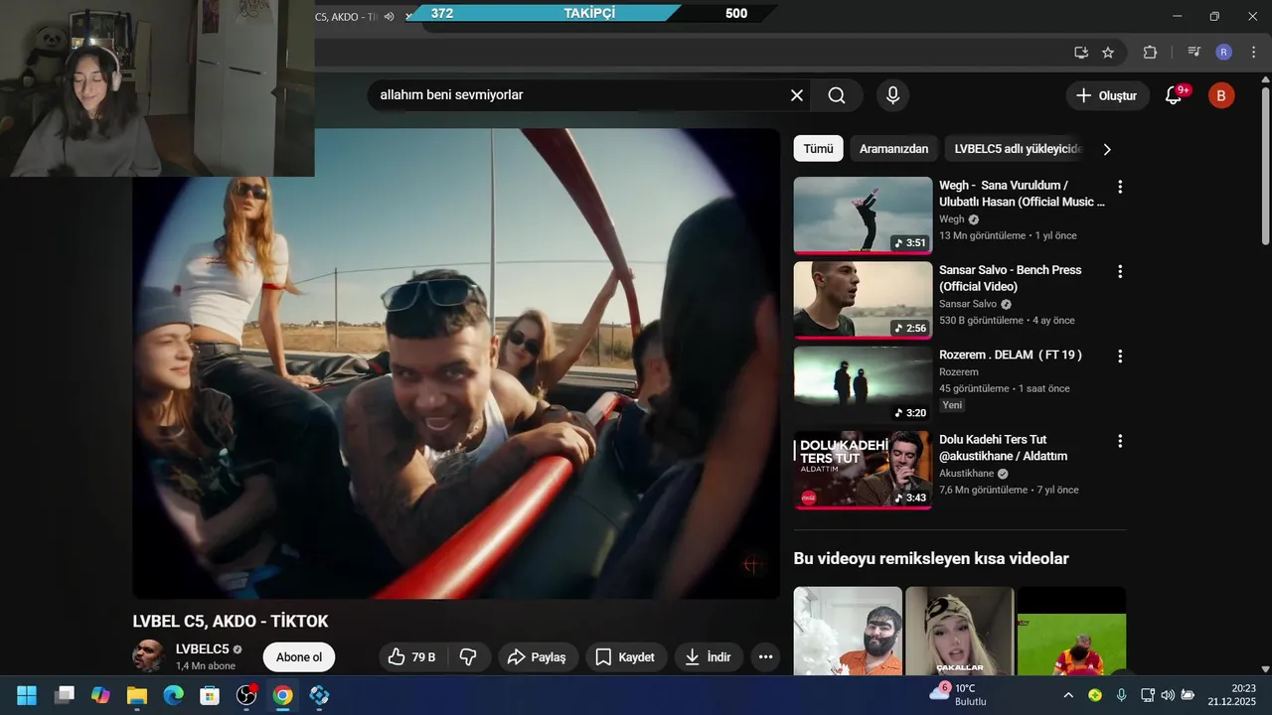Screen dimensions: 1272x715
Task: Open File Explorer from the taskbar
Action: click(x=137, y=695)
